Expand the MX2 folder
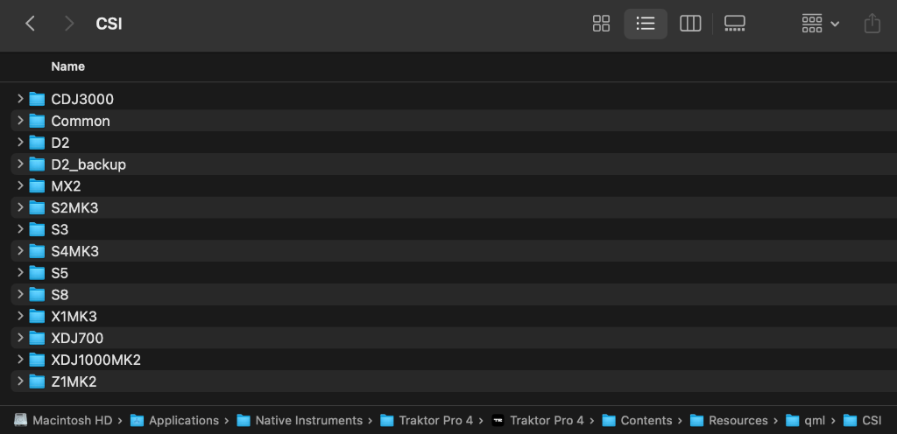 click(20, 185)
